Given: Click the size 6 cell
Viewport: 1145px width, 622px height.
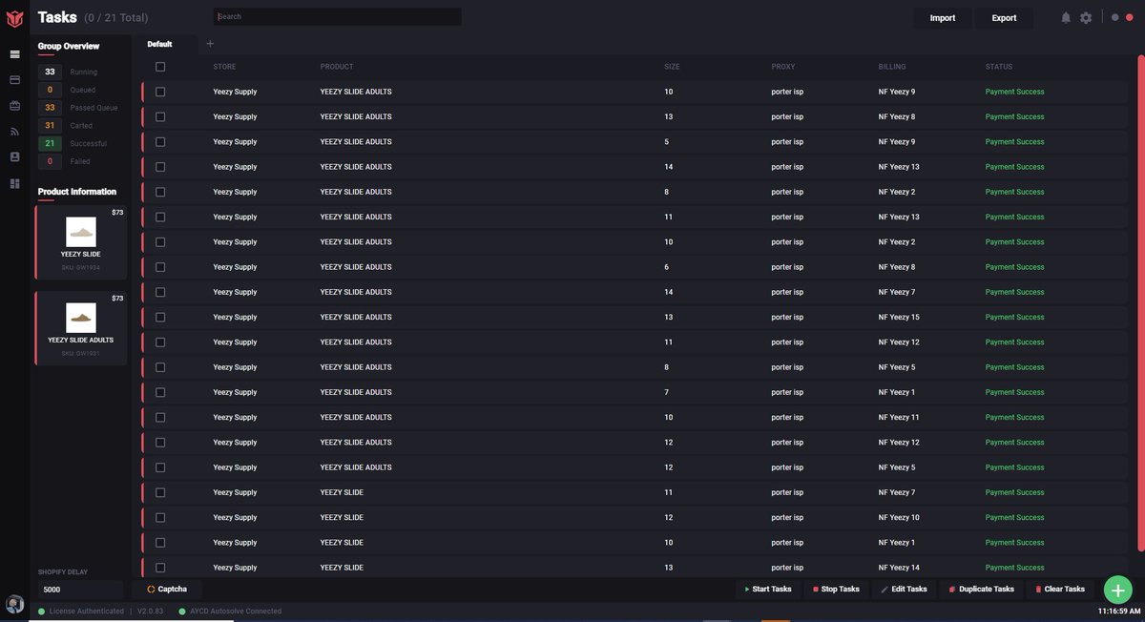Looking at the screenshot, I should point(667,267).
